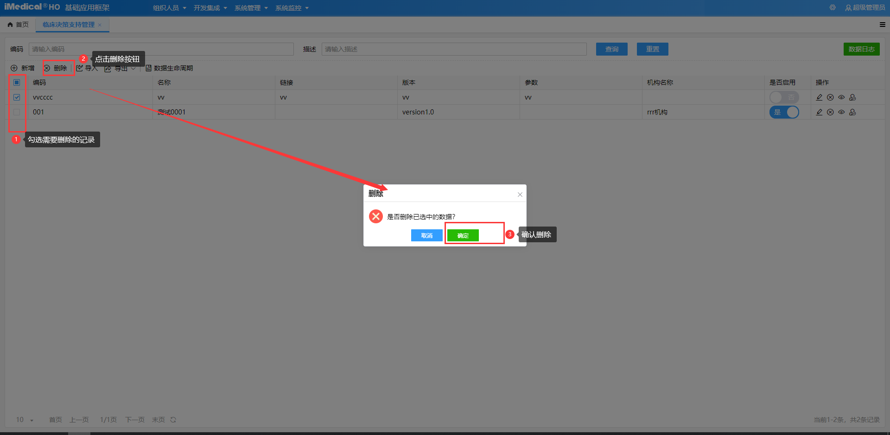Click the 新增 add icon button
This screenshot has width=890, height=435.
(x=23, y=68)
